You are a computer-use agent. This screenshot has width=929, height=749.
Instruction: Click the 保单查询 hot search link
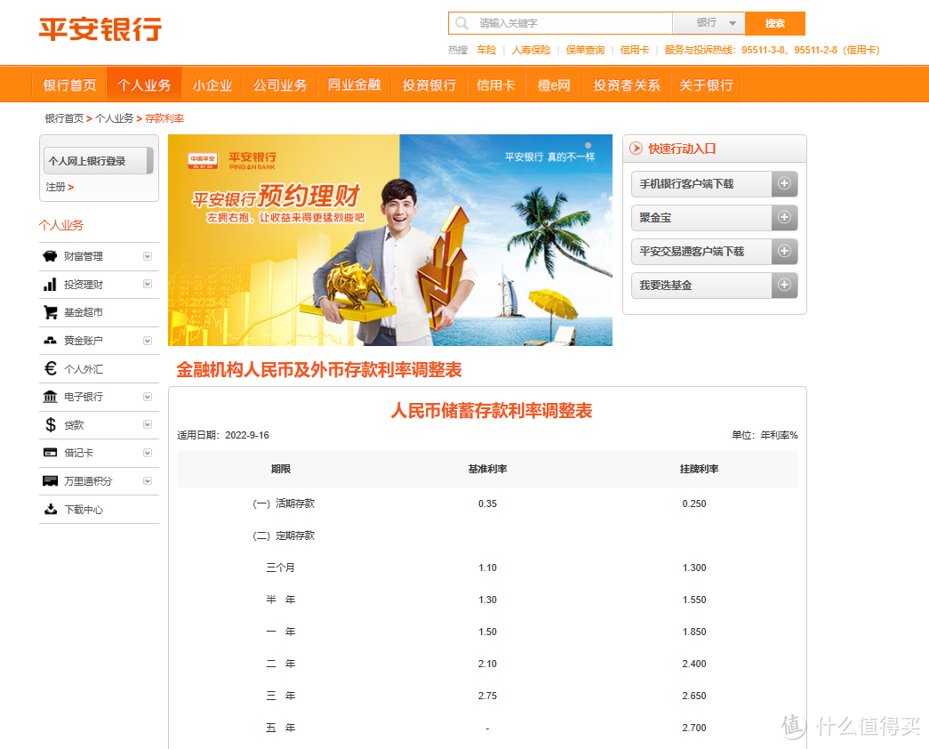click(x=585, y=50)
